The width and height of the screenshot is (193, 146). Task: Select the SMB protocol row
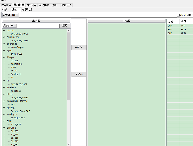(180, 26)
